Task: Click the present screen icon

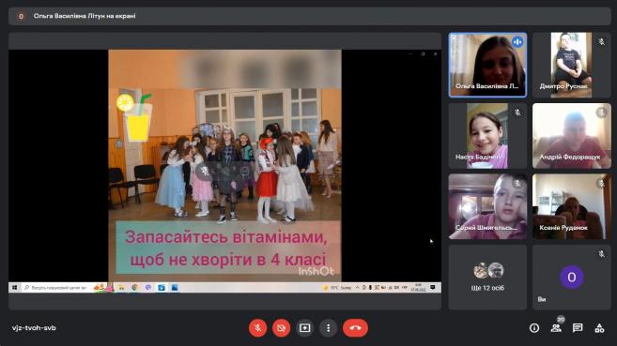Action: click(x=304, y=328)
